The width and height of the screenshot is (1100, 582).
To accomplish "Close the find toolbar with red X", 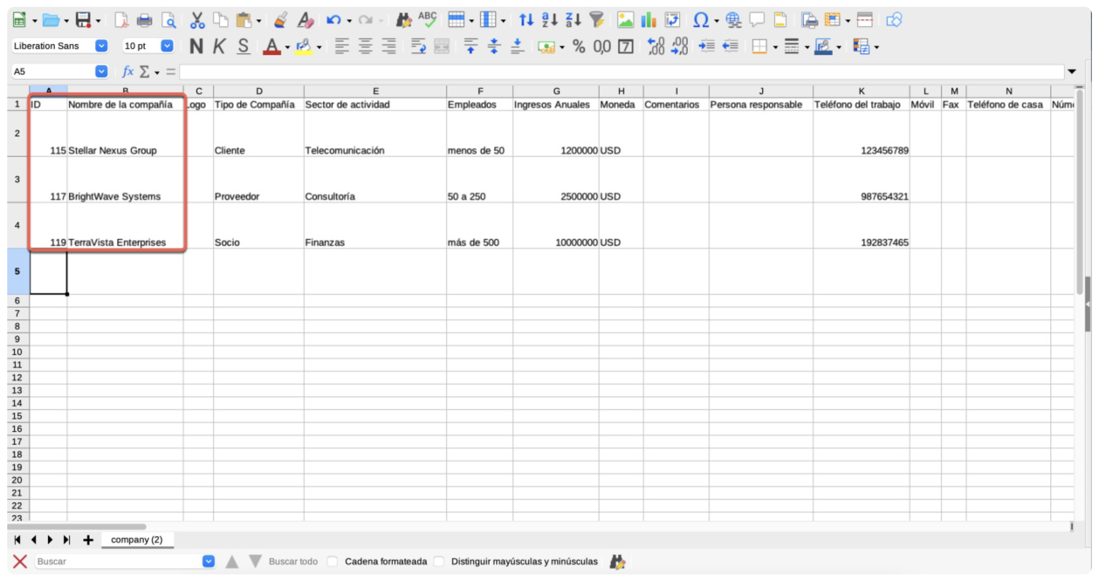I will click(20, 561).
